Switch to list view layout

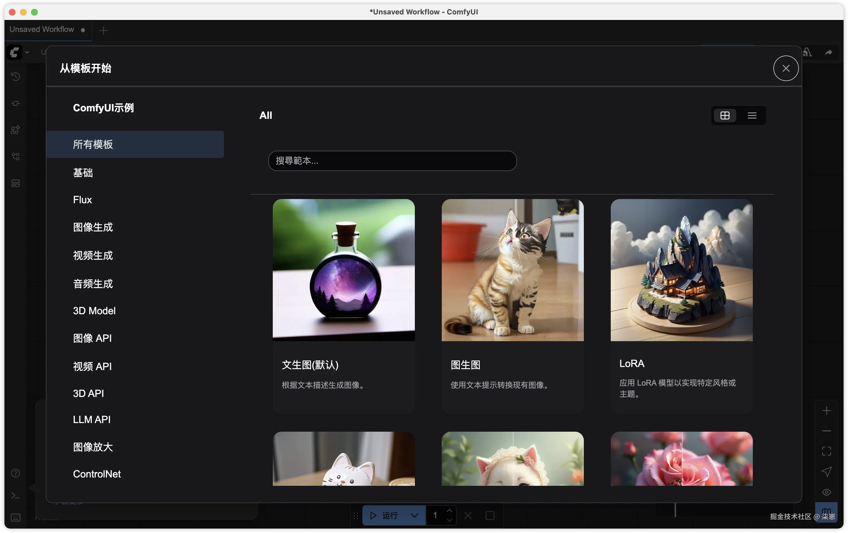tap(752, 115)
